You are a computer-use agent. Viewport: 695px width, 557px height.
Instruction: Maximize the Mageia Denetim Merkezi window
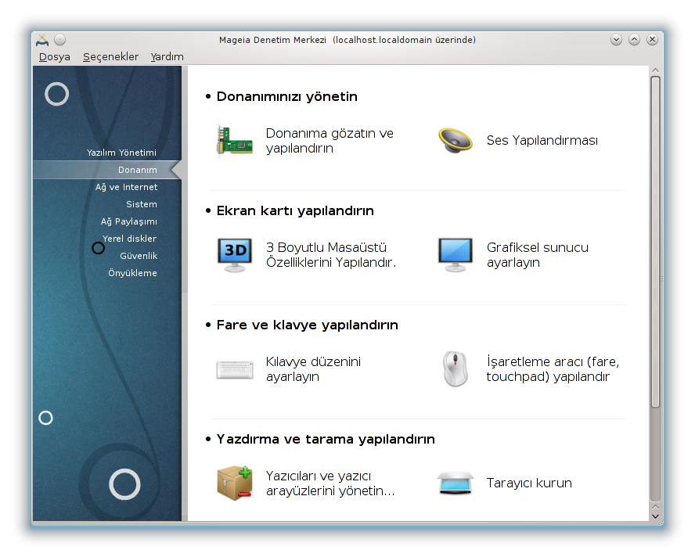point(634,40)
